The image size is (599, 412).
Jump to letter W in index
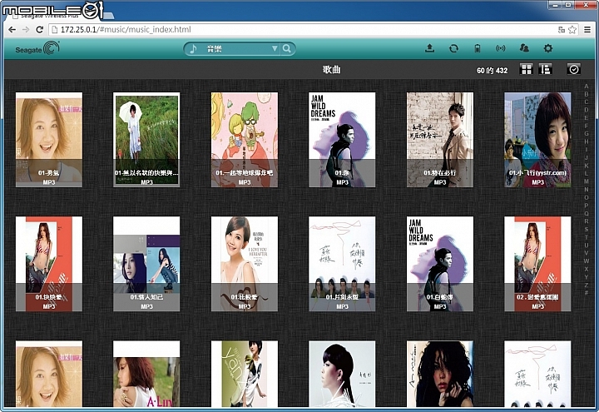(x=587, y=261)
